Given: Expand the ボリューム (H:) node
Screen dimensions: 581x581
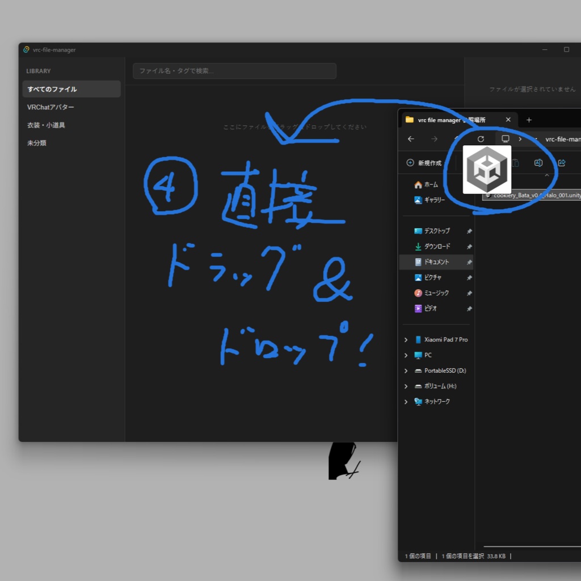Looking at the screenshot, I should pyautogui.click(x=406, y=386).
